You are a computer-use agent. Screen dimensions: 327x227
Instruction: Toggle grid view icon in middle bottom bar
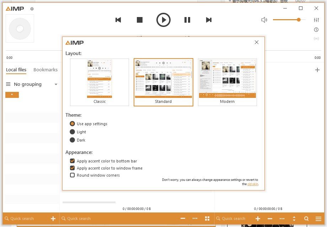[207, 218]
